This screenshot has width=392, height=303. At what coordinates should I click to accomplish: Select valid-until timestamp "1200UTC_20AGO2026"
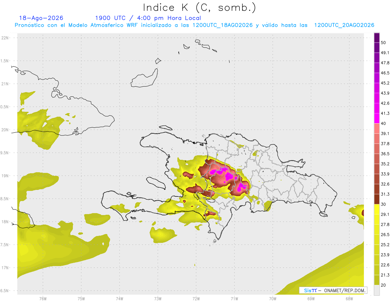coord(344,25)
